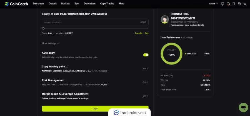Click the Available 0 USDT balance text
The height and width of the screenshot is (116, 250).
coord(64,33)
